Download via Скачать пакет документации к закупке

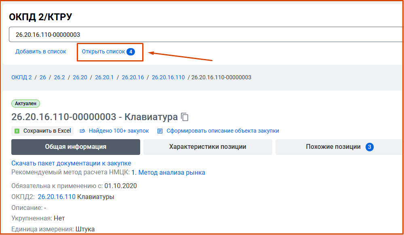tap(71, 163)
